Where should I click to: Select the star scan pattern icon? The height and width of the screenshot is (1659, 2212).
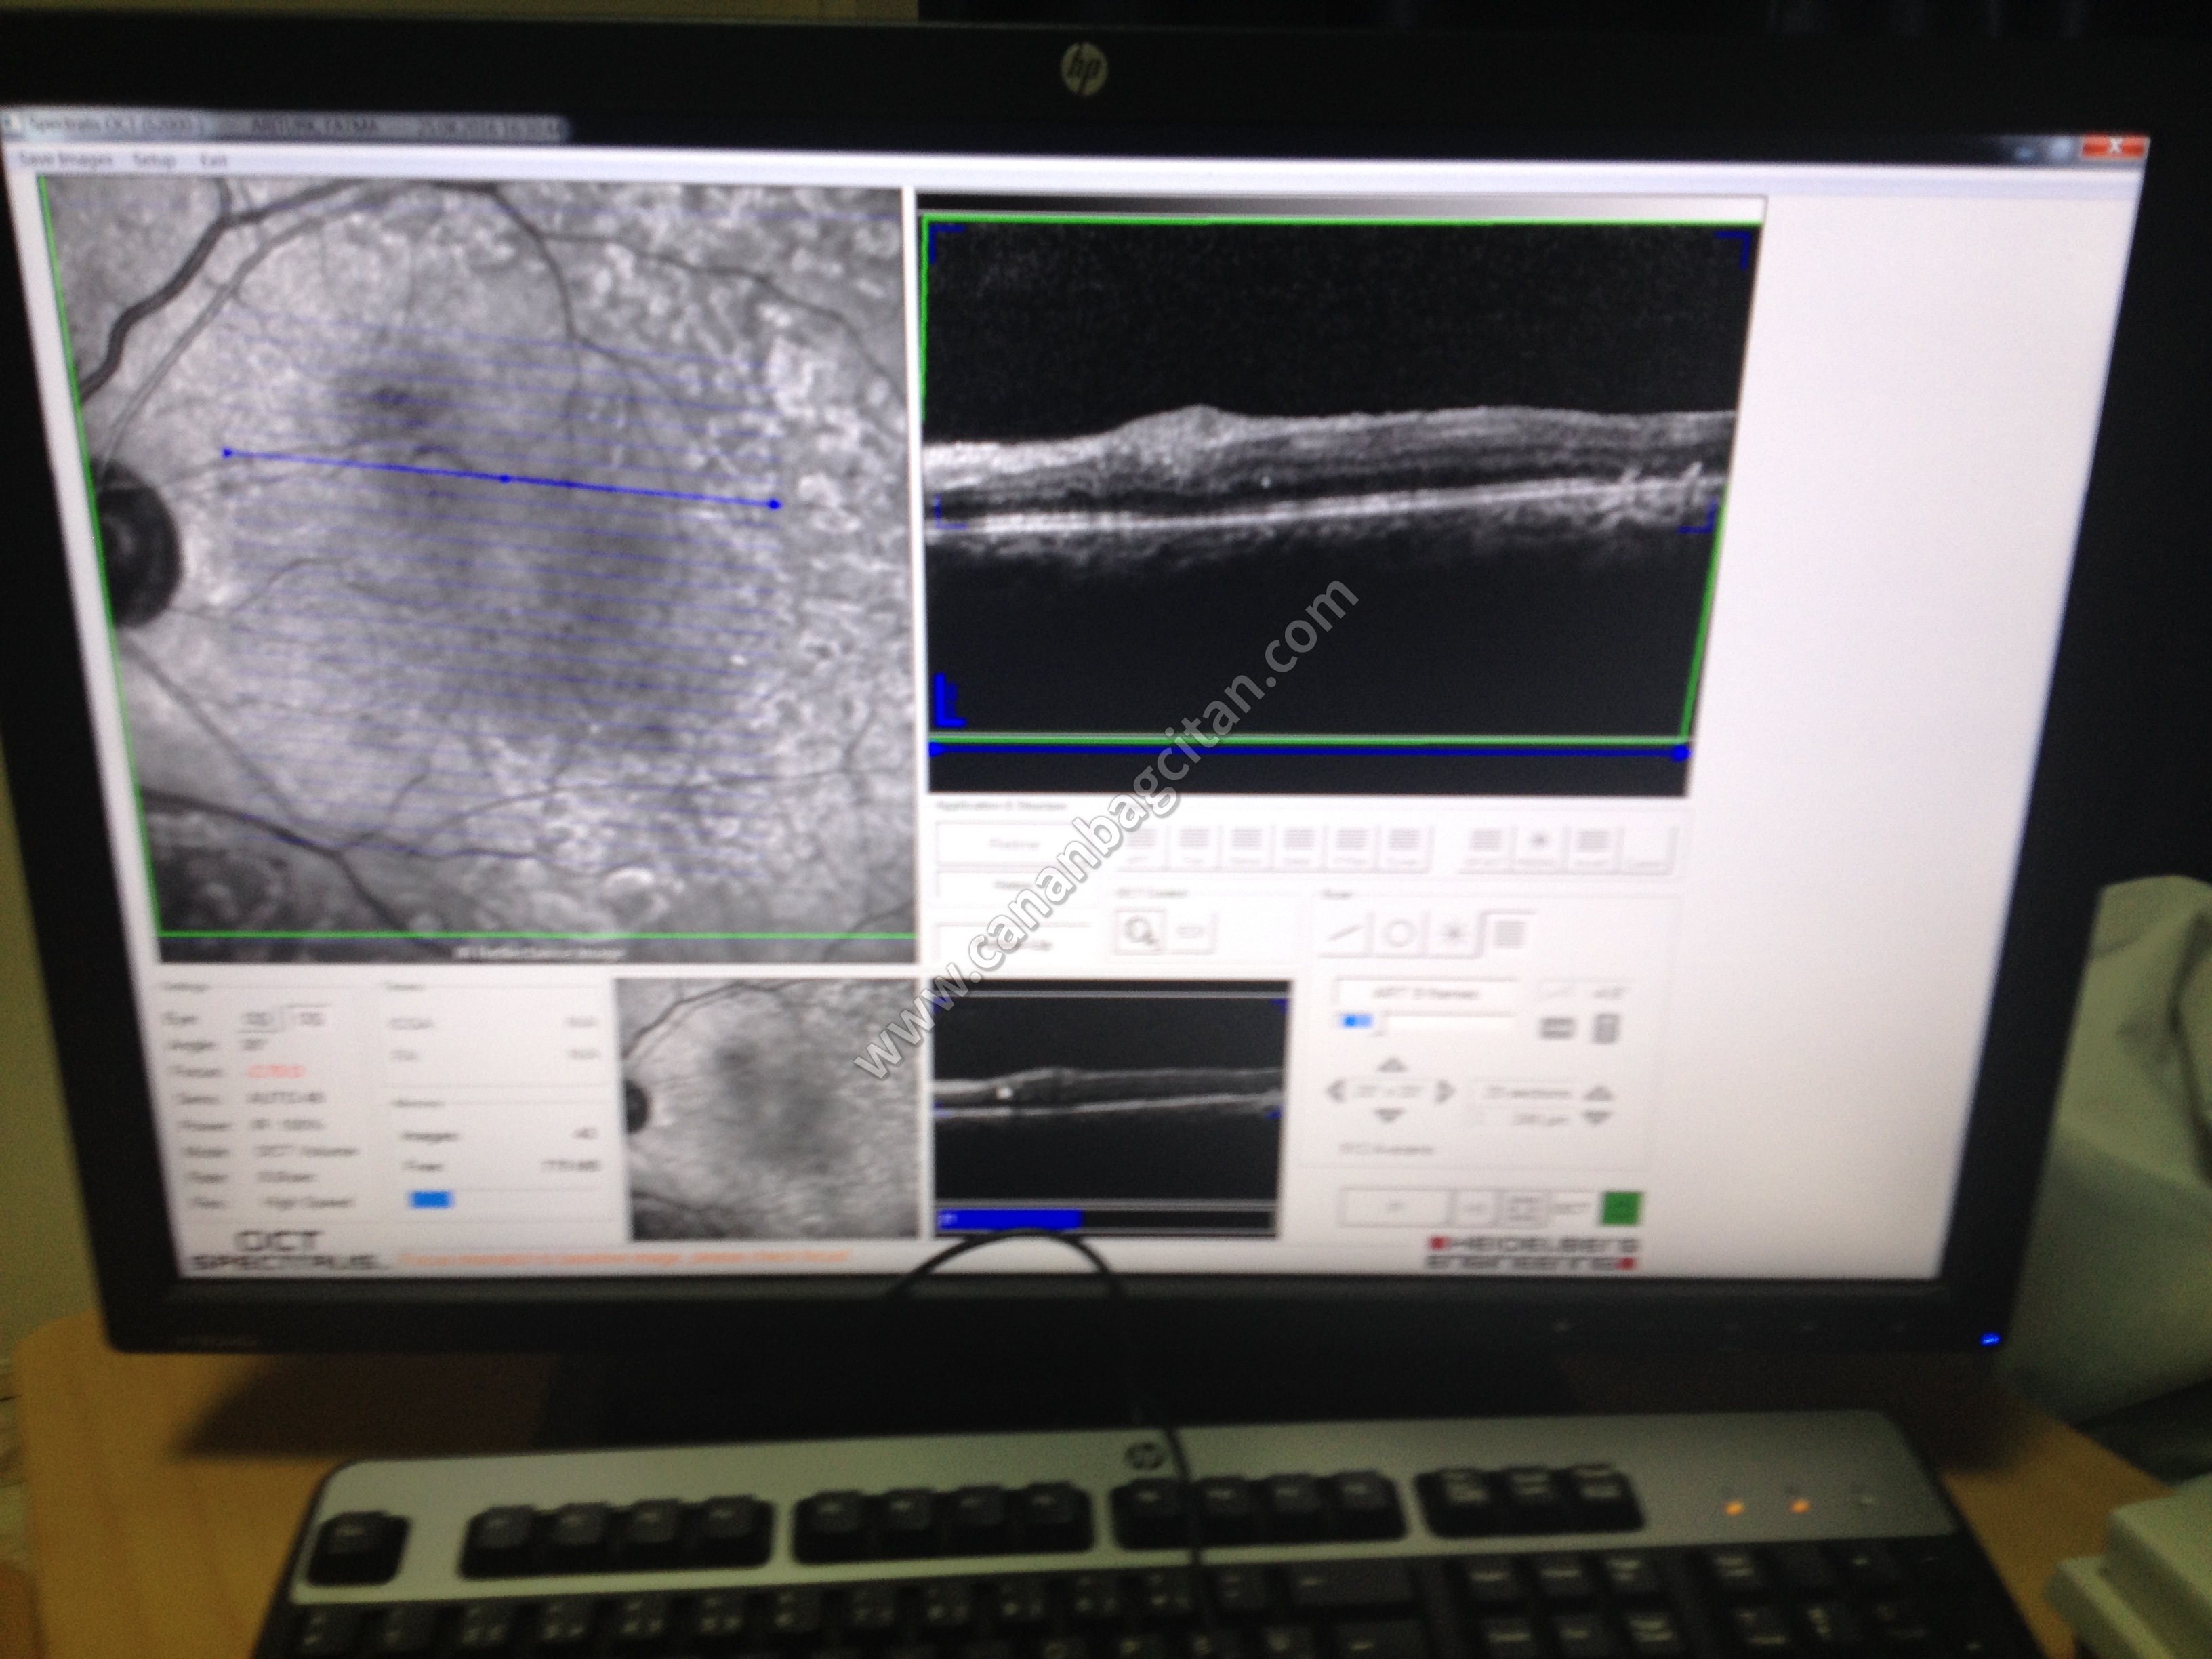click(1453, 934)
